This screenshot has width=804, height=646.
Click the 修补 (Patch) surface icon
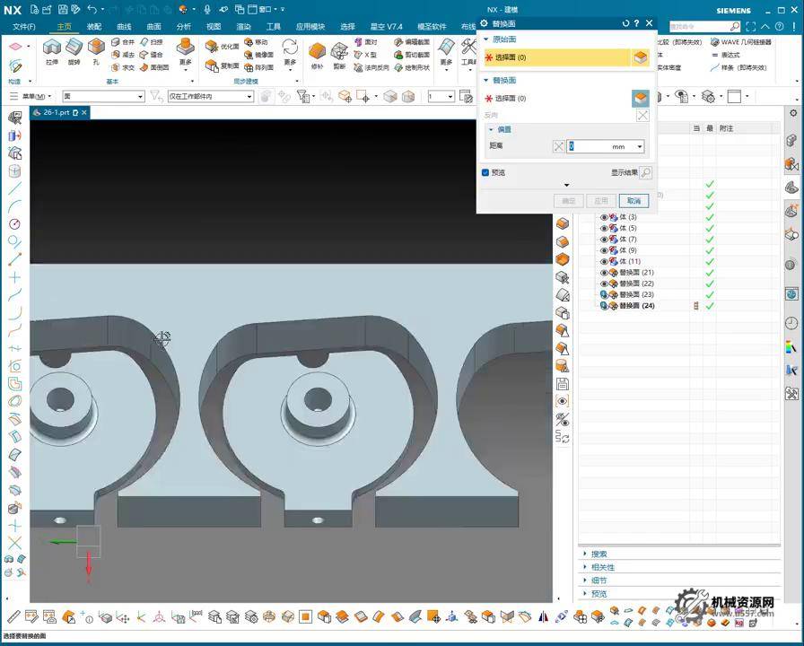317,50
